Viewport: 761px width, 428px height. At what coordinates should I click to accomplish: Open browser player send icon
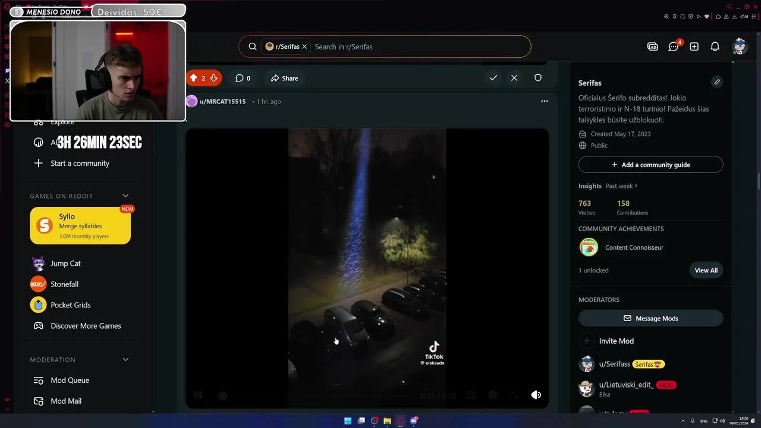[699, 17]
